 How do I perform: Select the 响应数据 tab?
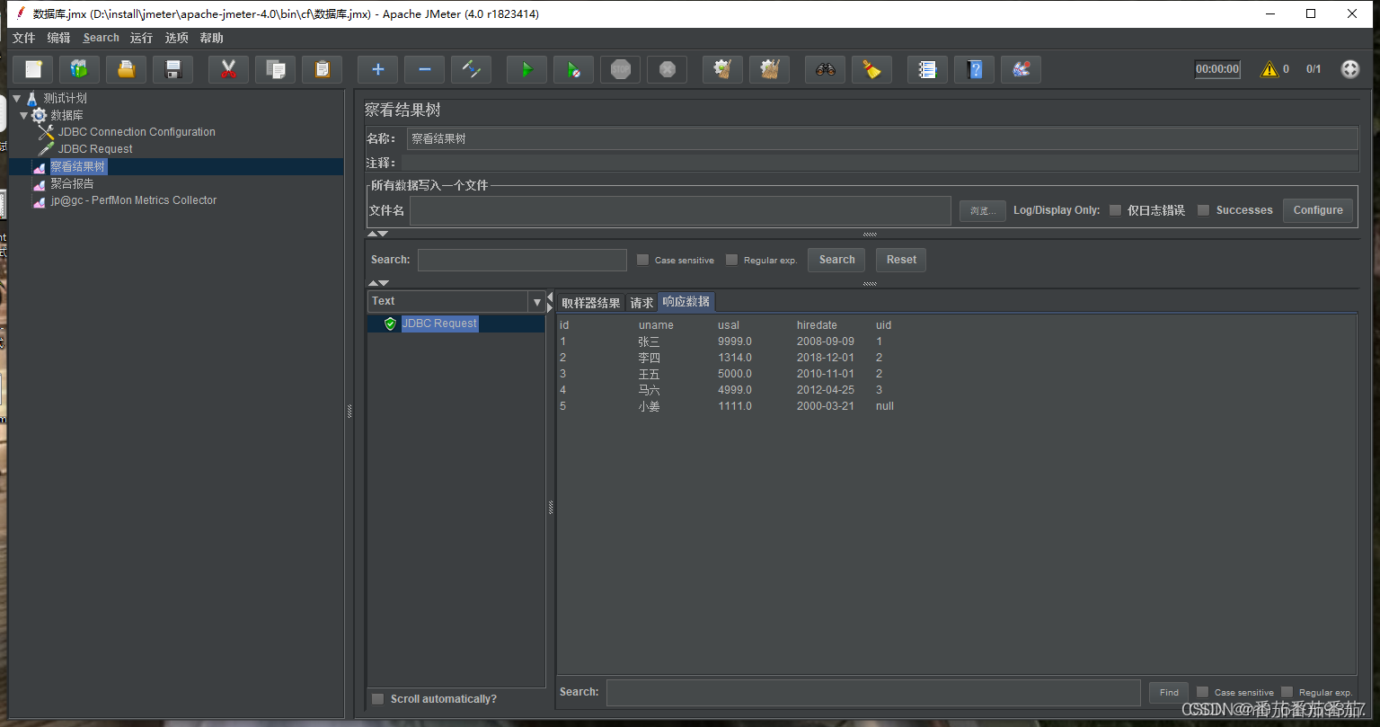tap(686, 302)
